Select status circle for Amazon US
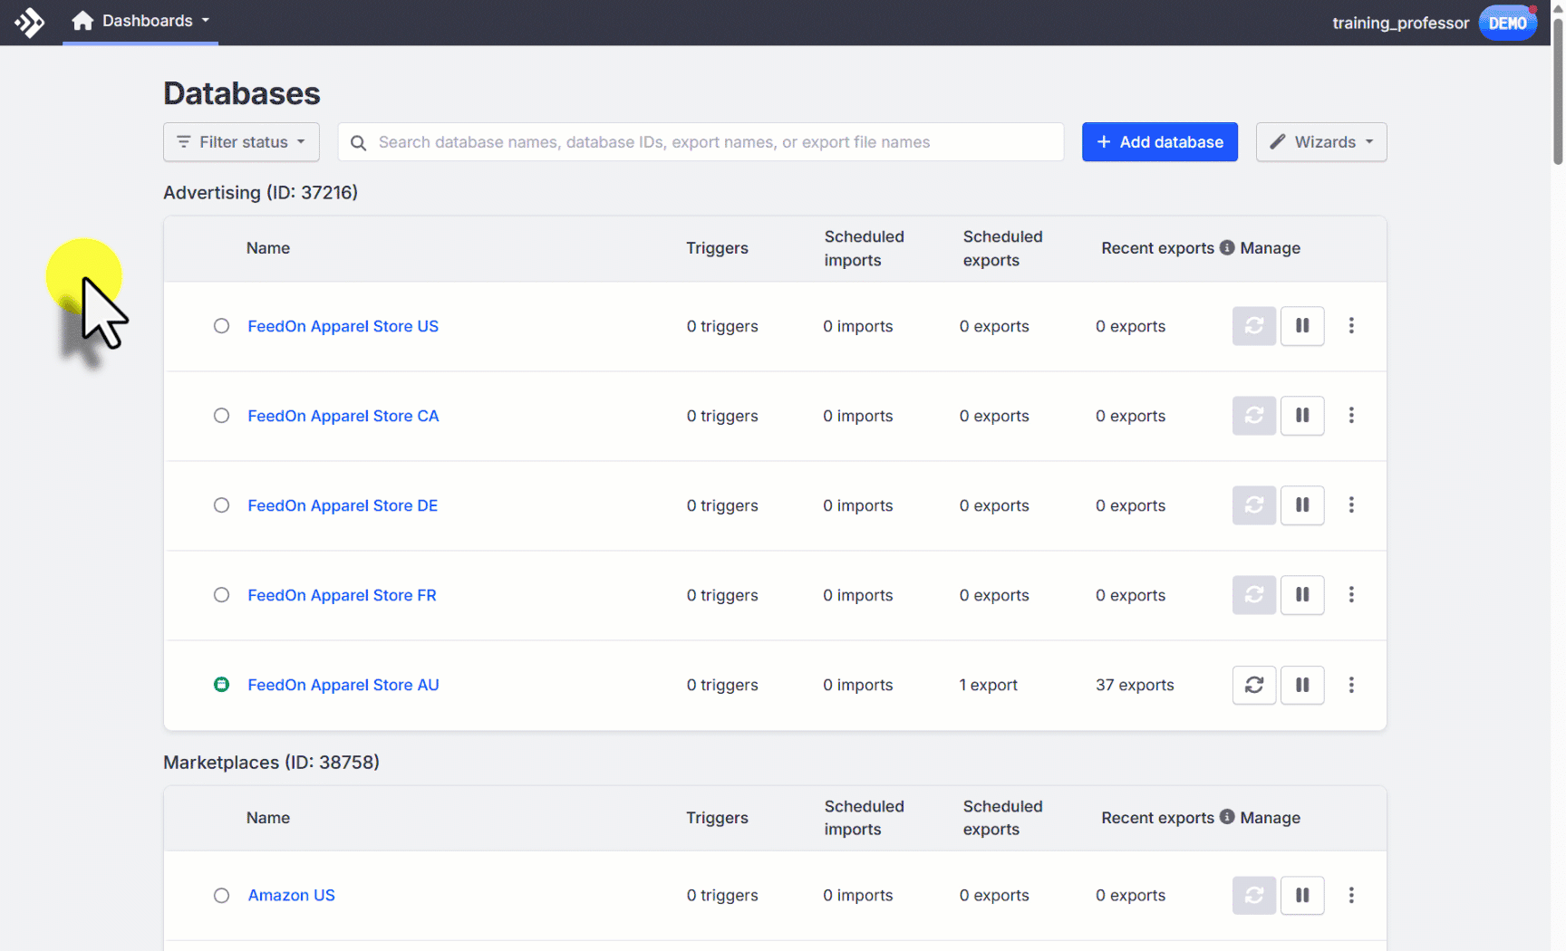Viewport: 1566px width, 951px height. [221, 895]
